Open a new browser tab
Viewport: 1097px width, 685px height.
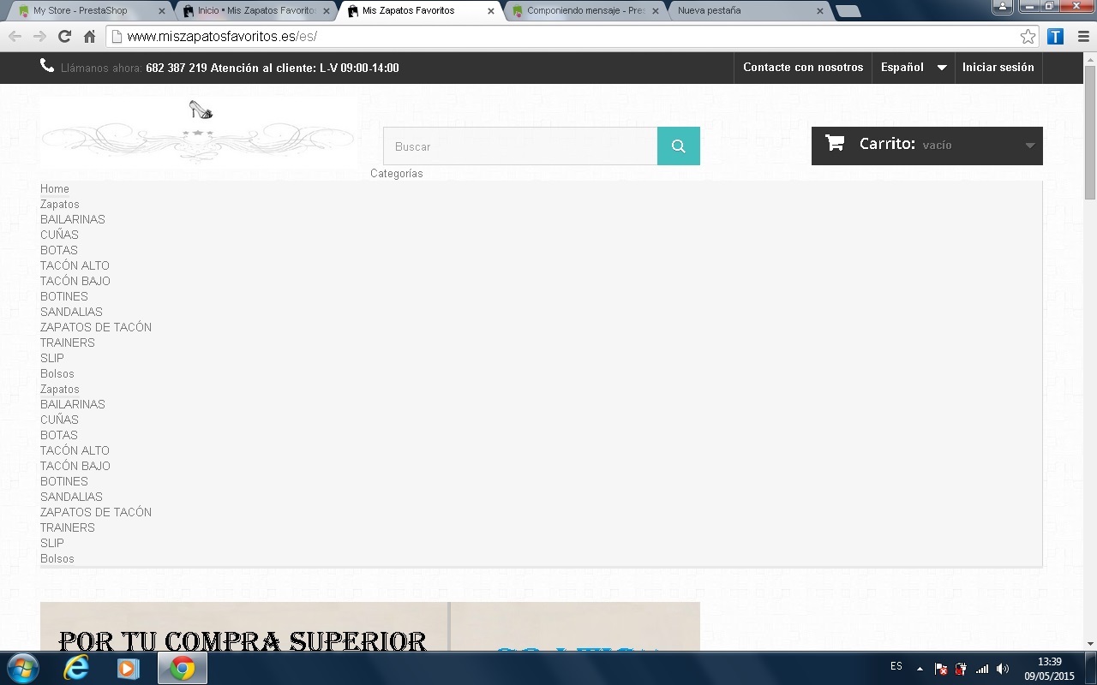[848, 11]
